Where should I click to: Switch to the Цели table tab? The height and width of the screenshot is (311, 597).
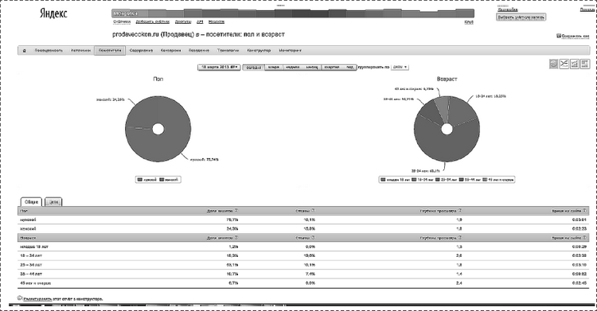tap(53, 202)
